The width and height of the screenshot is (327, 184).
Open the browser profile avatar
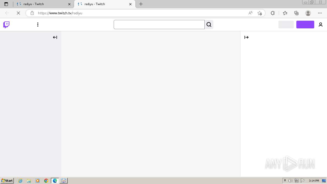tap(308, 13)
